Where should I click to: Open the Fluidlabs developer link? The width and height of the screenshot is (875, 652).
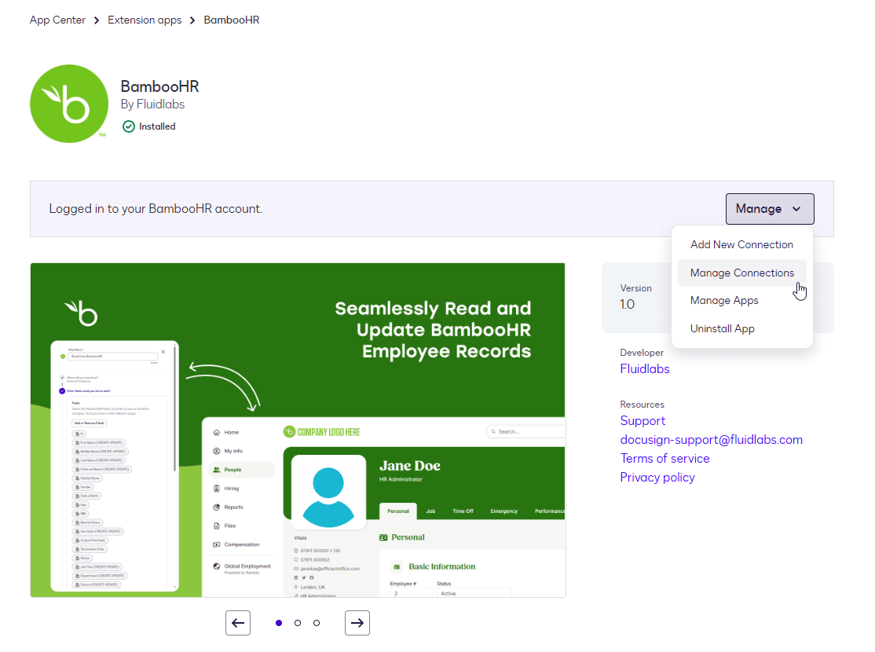click(644, 368)
